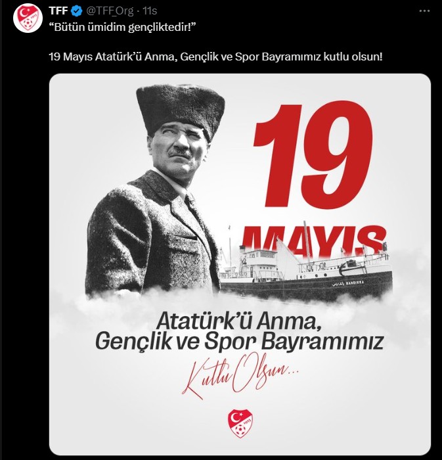Open the @TFF_Org handle link

(109, 11)
